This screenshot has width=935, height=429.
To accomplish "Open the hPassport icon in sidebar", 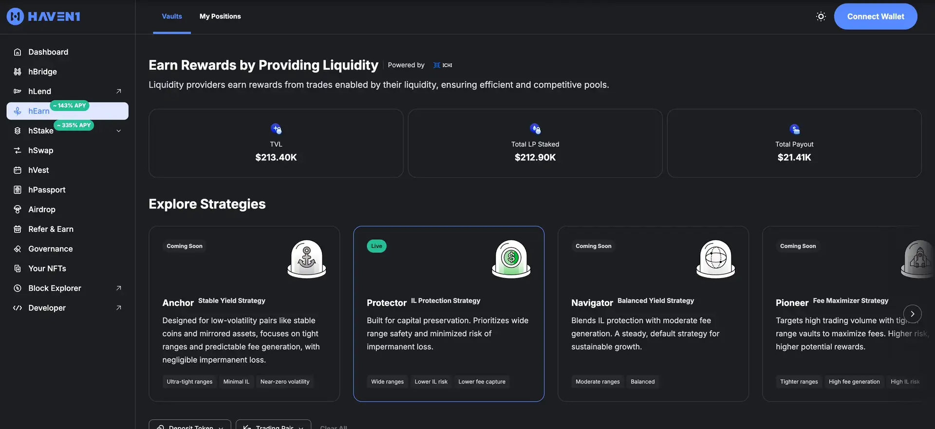I will pos(18,190).
